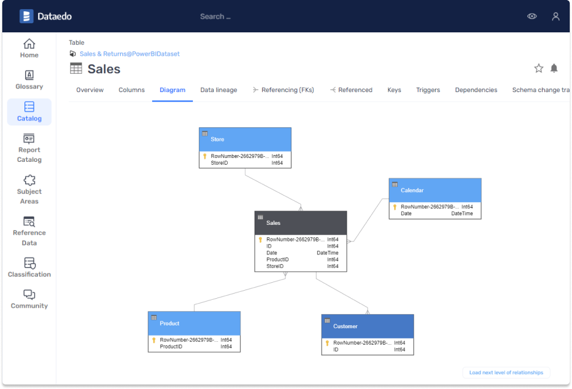Open the user profile menu
Screen dimensions: 572x389
[x=556, y=16]
